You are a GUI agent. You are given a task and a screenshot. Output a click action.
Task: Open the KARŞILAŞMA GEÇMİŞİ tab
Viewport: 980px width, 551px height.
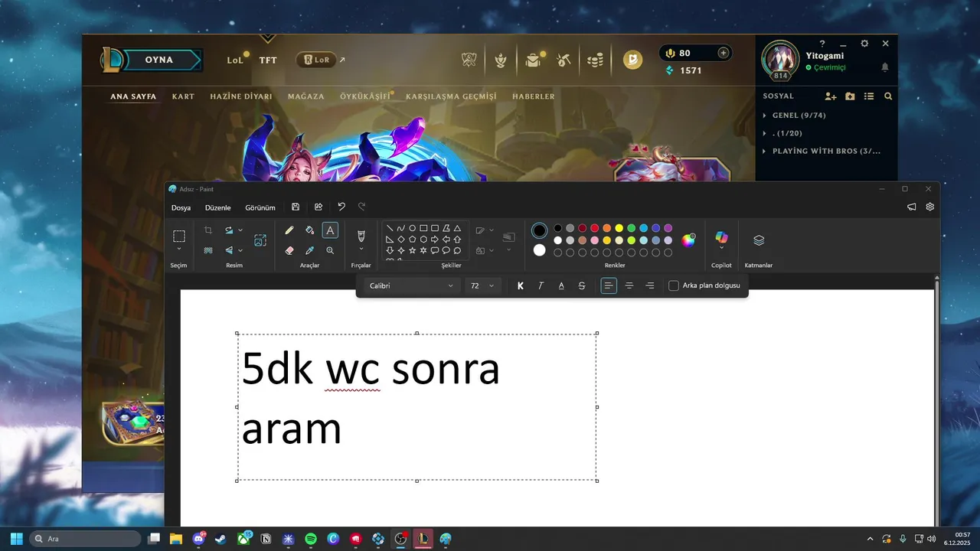click(x=451, y=96)
